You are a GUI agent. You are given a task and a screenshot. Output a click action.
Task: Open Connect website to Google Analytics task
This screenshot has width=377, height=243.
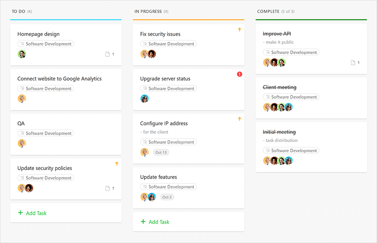pos(59,79)
